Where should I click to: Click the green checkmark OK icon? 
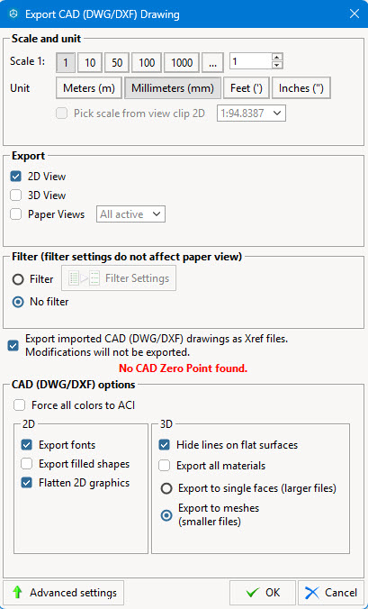pyautogui.click(x=253, y=592)
